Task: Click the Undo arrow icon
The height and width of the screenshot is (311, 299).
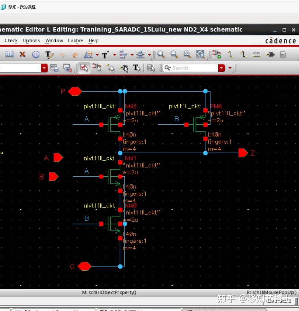Action: point(62,55)
